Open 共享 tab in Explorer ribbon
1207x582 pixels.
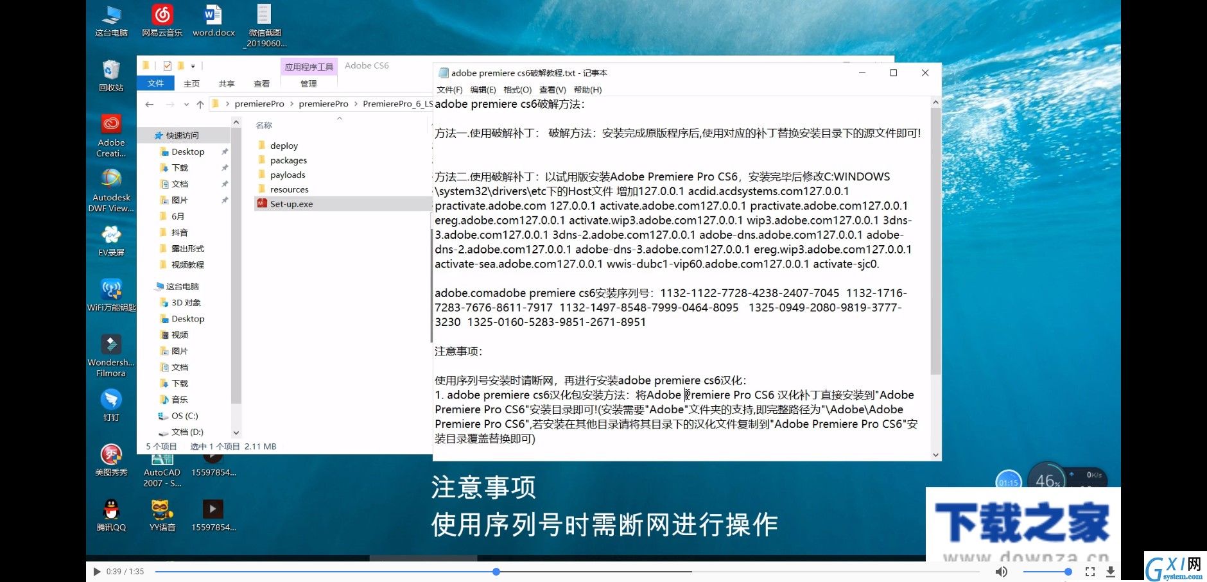[x=227, y=84]
